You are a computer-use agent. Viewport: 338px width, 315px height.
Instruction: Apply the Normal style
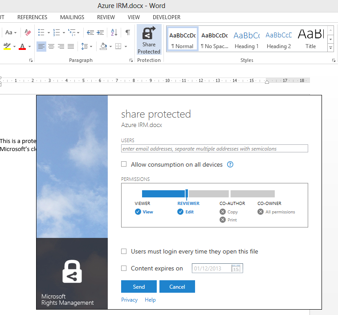(183, 39)
